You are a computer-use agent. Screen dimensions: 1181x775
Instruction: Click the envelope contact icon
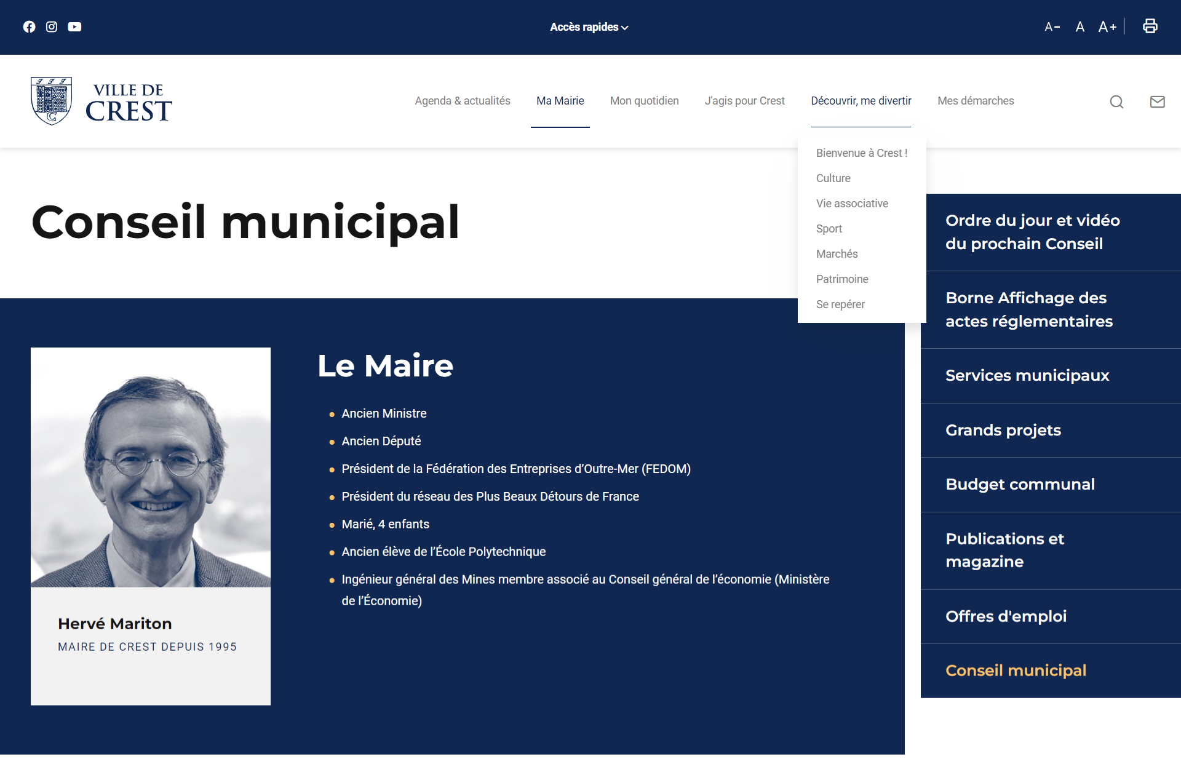point(1157,101)
